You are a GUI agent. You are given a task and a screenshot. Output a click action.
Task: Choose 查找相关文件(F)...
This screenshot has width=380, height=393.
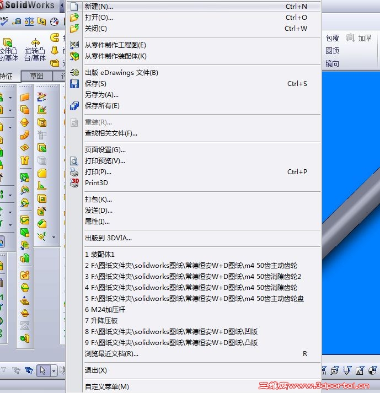194,133
